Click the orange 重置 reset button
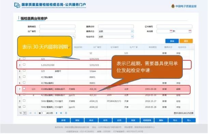This screenshot has width=208, height=134. 186,41
